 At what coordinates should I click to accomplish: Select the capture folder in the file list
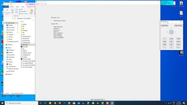(25, 24)
